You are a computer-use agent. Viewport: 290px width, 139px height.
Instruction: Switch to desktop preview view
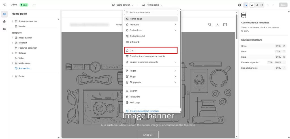(251, 5)
